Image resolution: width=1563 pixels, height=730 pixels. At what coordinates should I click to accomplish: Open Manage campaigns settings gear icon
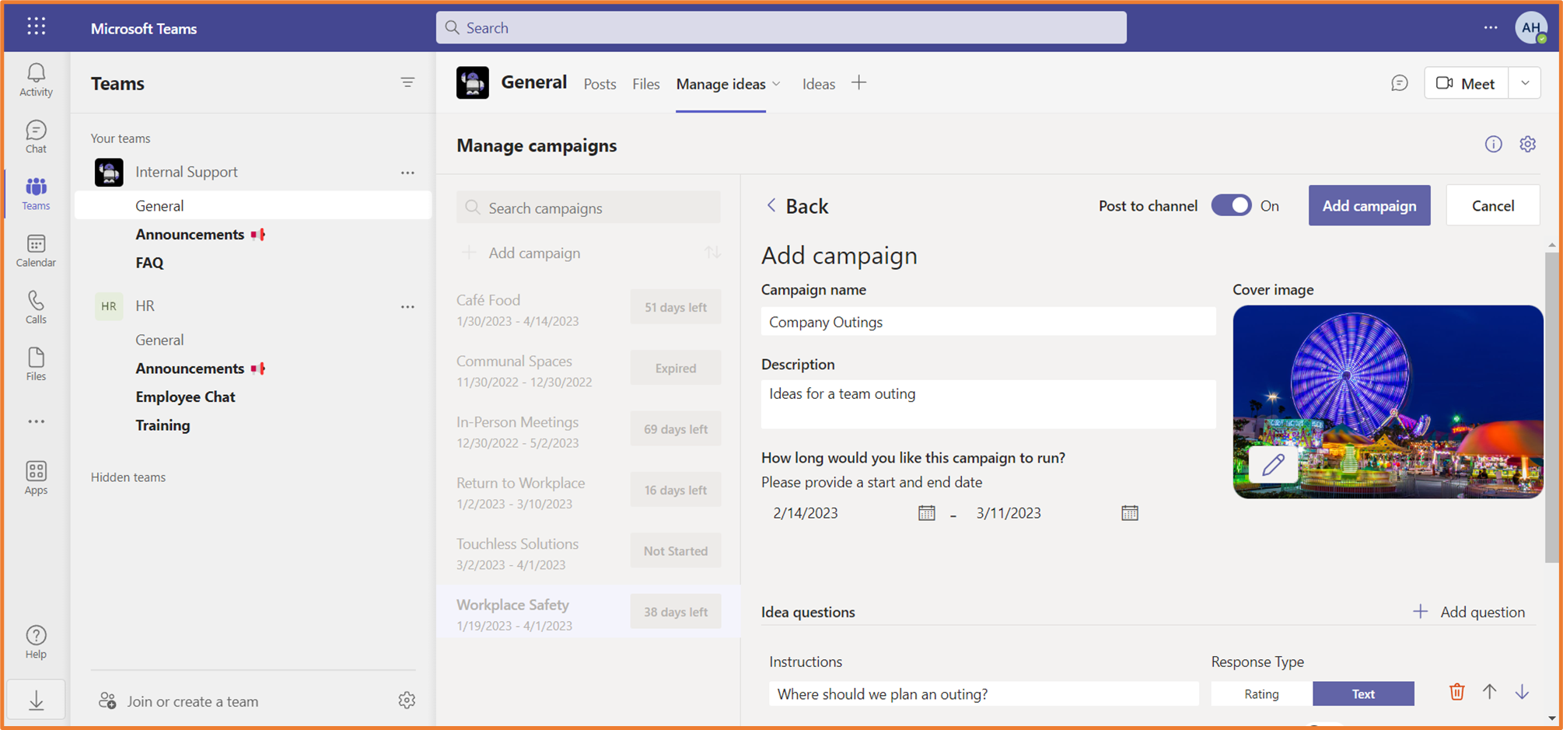[x=1528, y=144]
